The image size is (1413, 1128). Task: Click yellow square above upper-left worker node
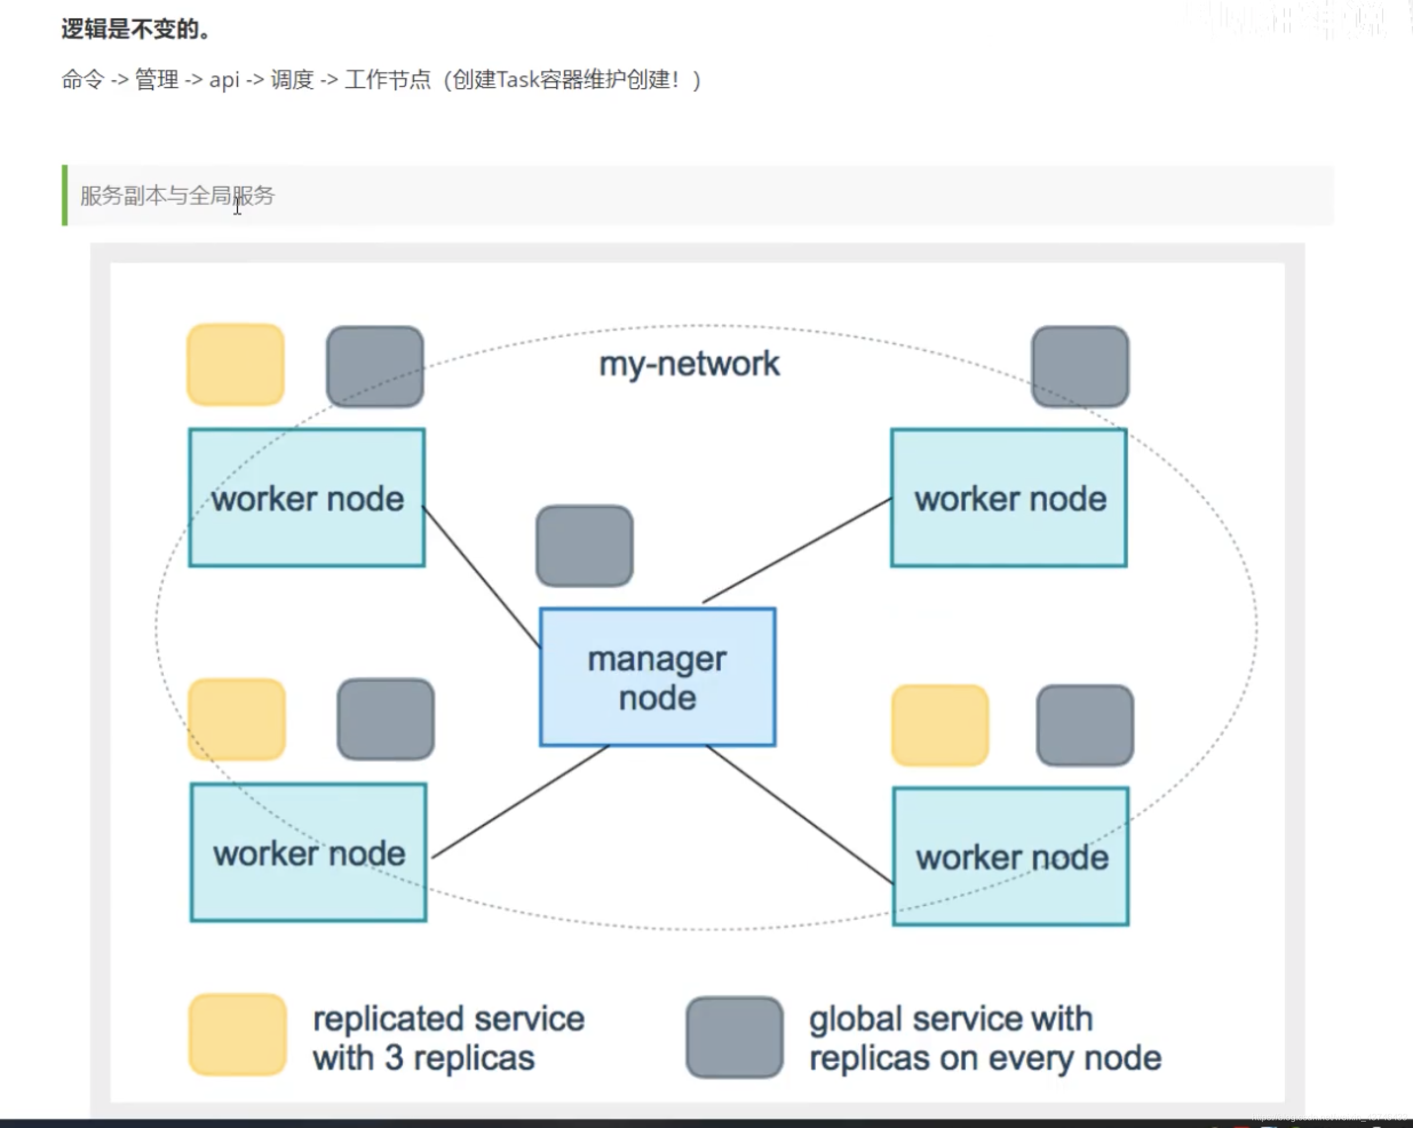[236, 364]
